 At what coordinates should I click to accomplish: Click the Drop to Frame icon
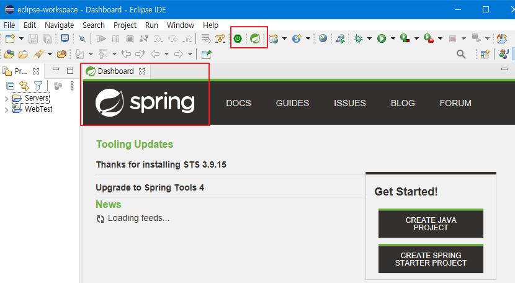pos(206,38)
